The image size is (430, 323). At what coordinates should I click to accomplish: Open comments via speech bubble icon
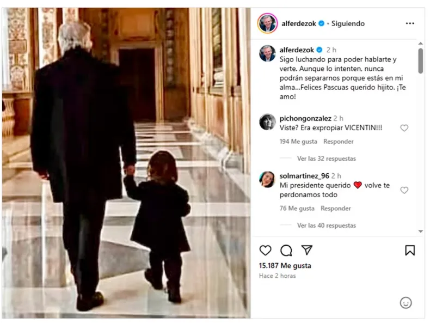(x=286, y=250)
